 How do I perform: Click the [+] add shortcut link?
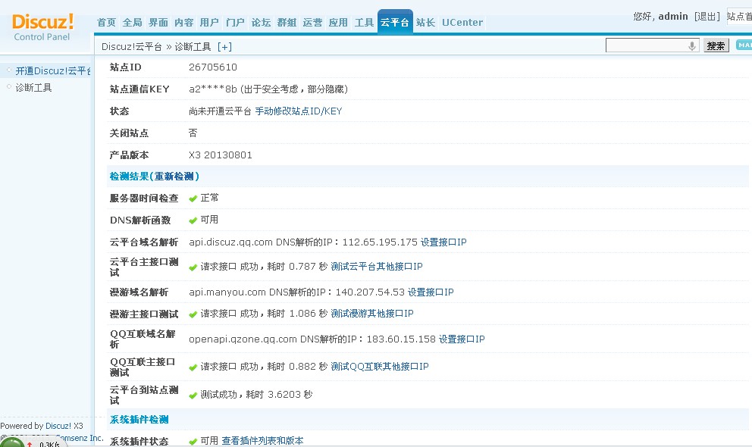tap(224, 47)
